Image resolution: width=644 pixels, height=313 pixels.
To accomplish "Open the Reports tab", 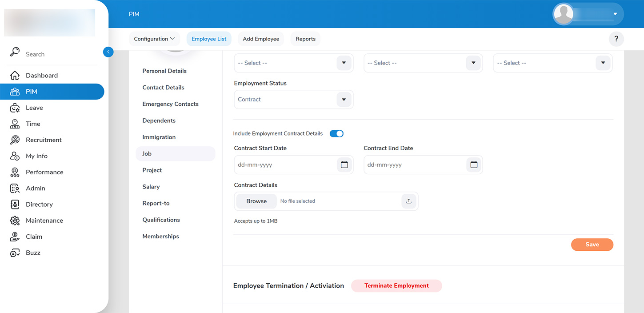I will pos(305,39).
